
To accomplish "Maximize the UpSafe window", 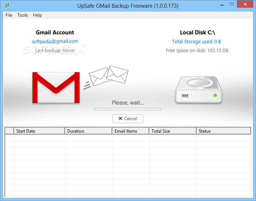I will pyautogui.click(x=232, y=4).
